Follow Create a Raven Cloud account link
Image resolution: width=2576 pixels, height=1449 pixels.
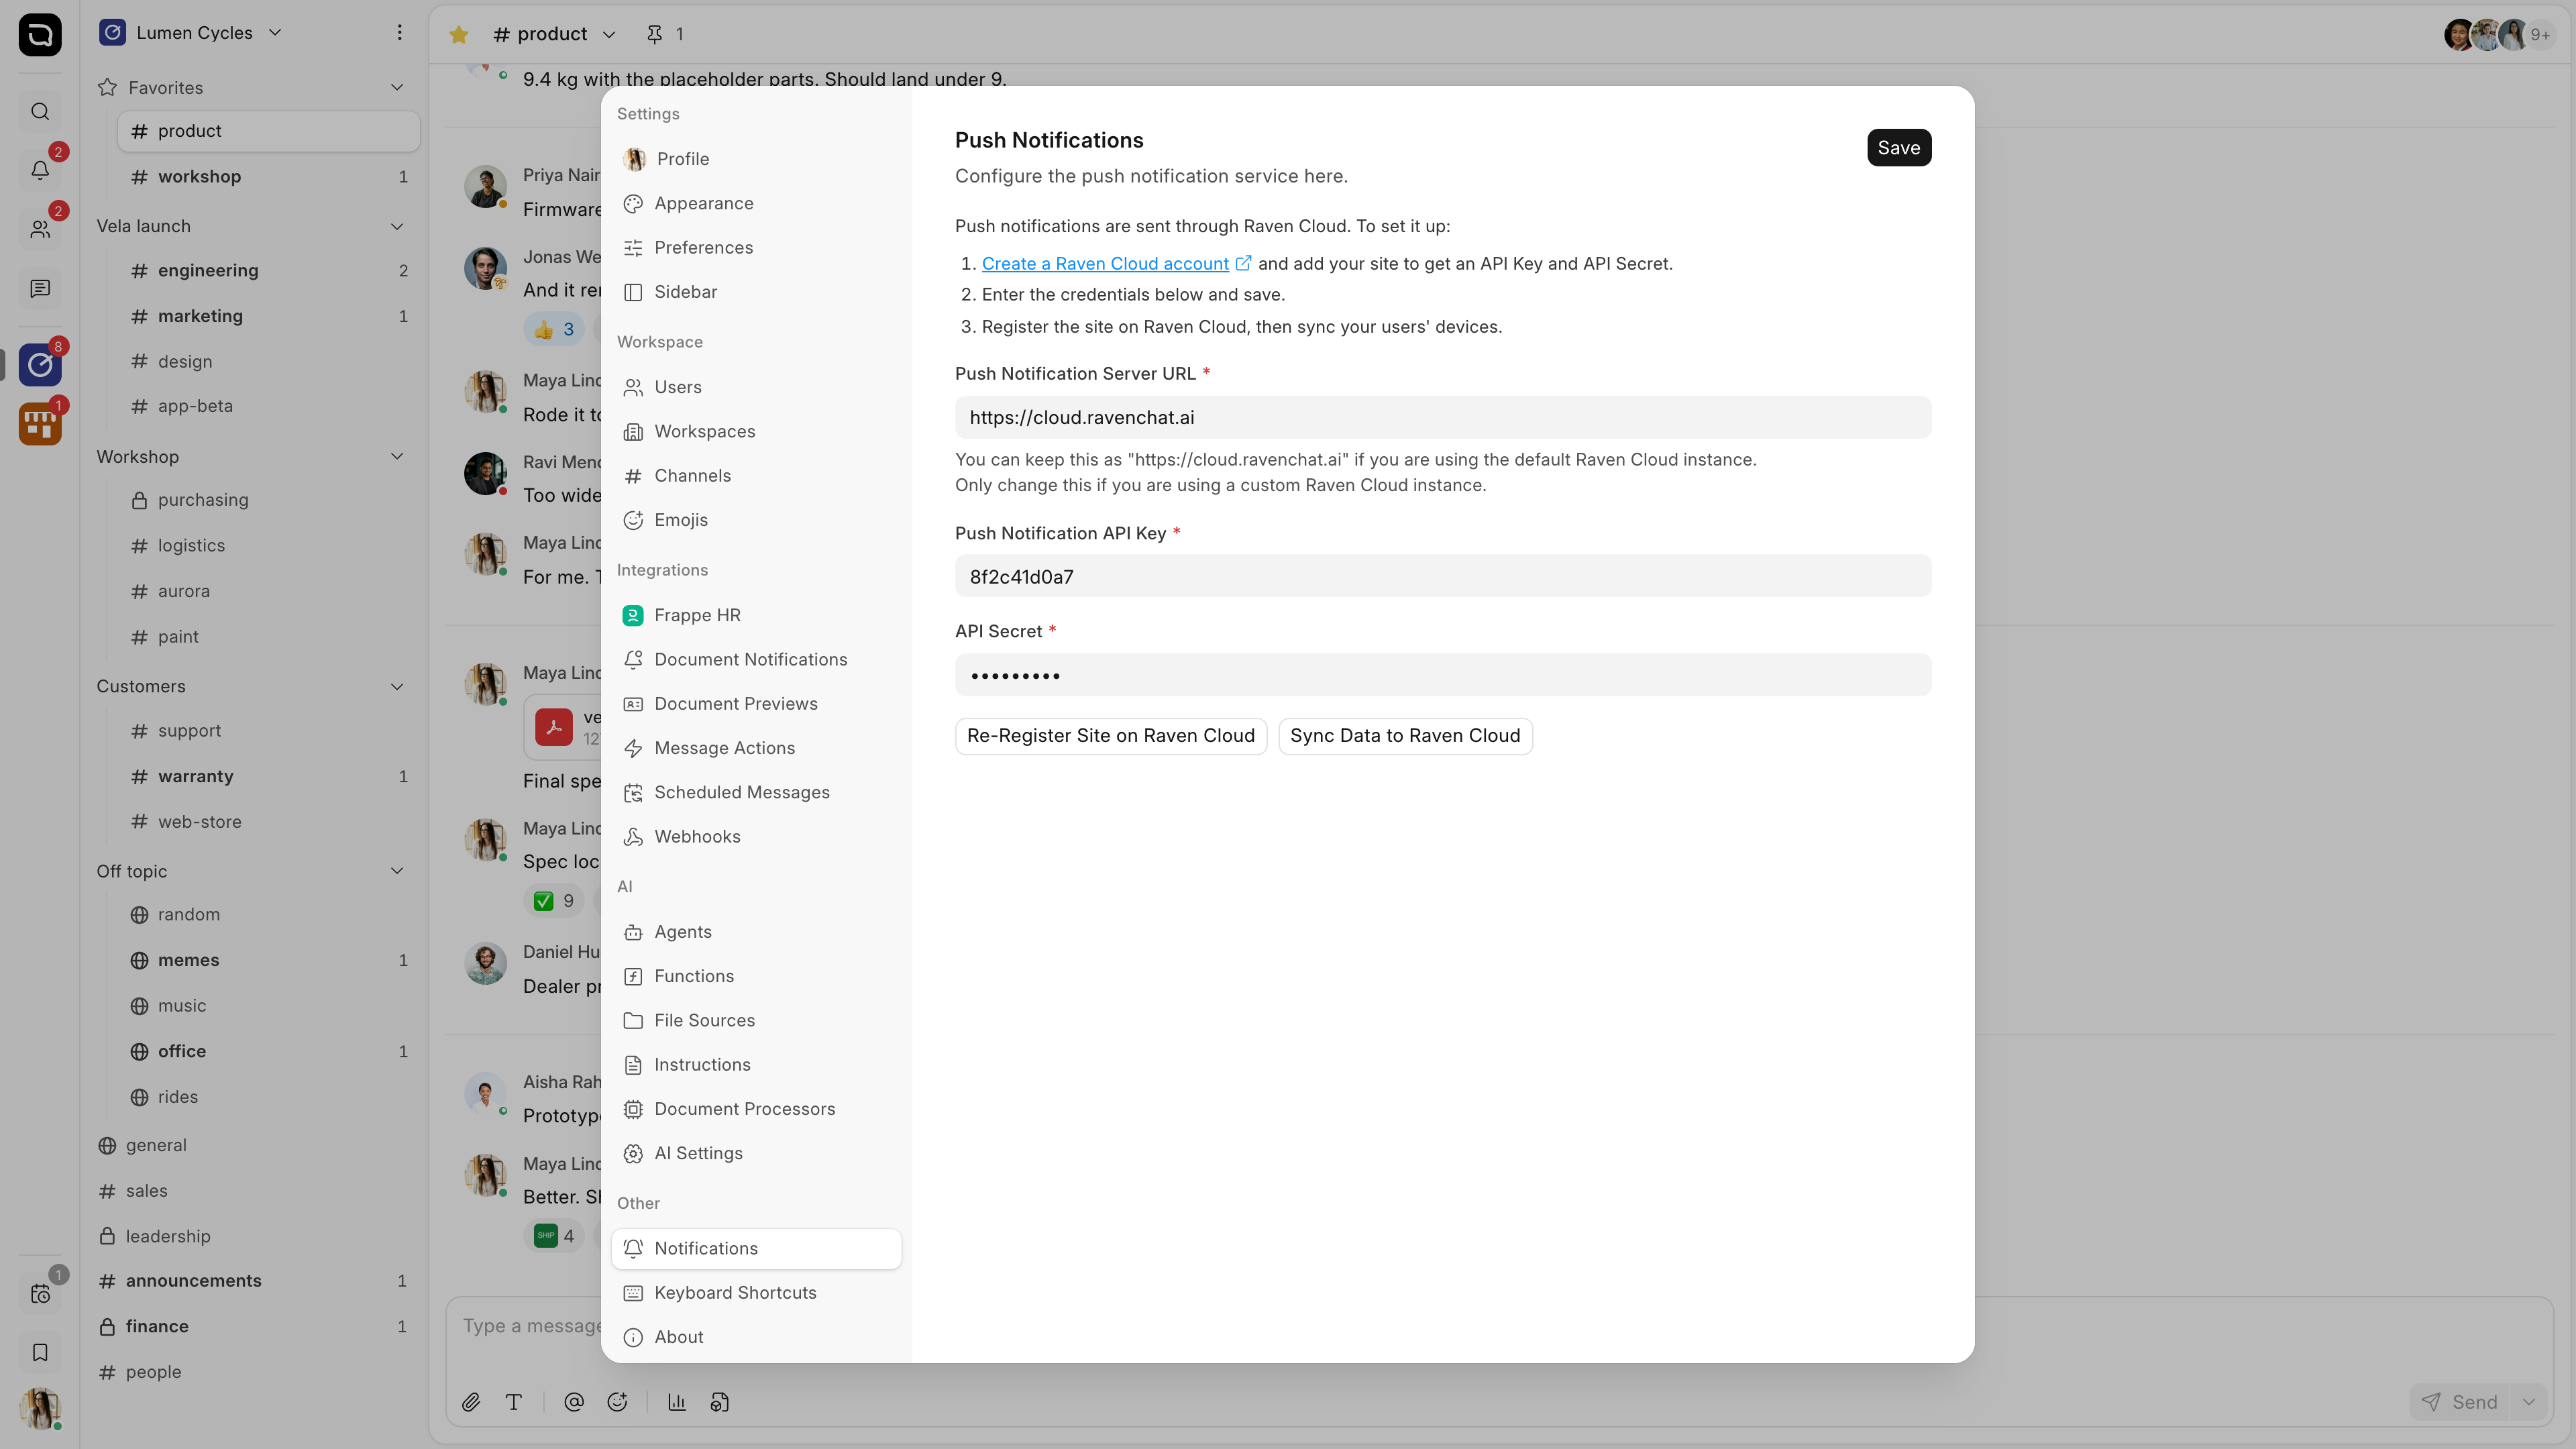coord(1105,264)
